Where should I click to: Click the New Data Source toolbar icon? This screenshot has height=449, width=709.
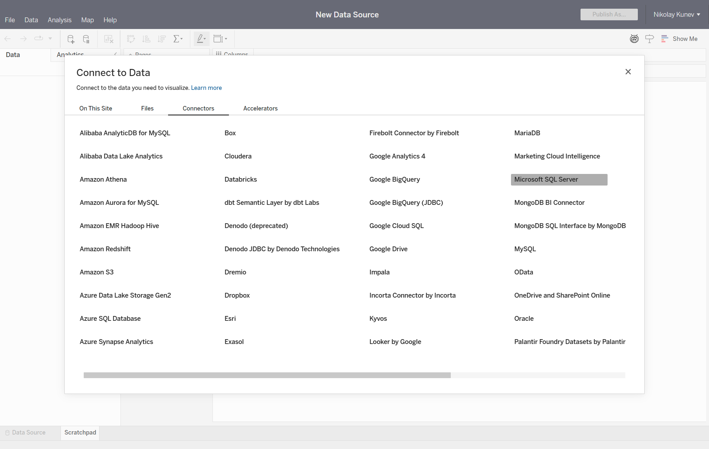(71, 39)
